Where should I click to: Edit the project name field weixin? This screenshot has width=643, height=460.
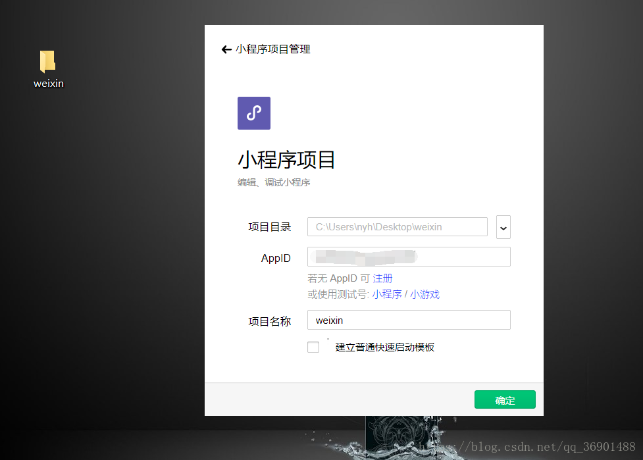[x=409, y=320]
